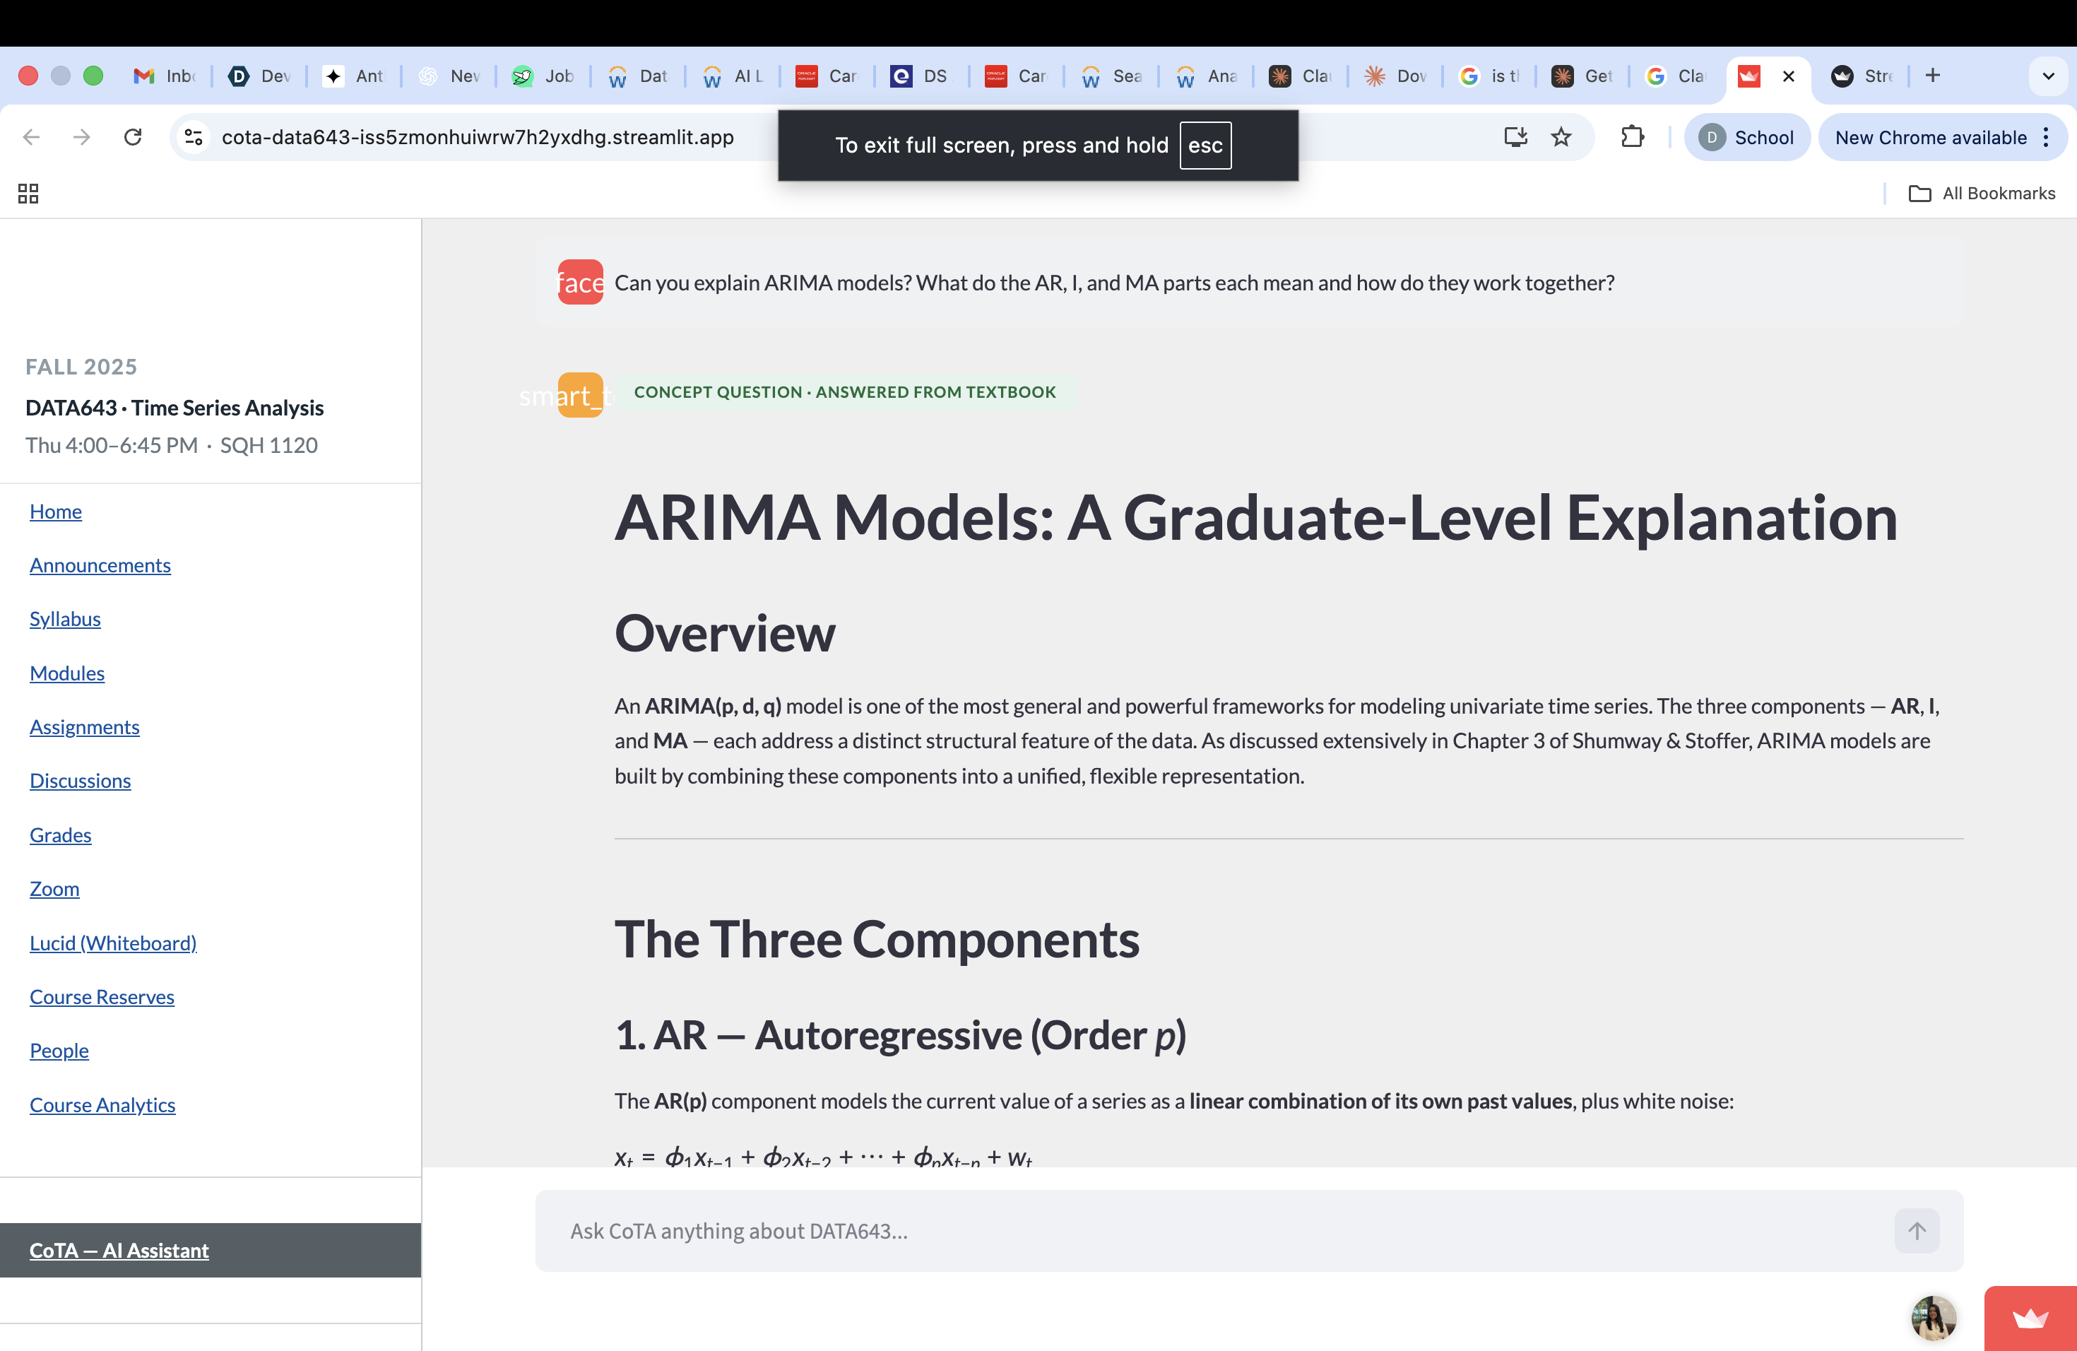Expand the tab search chevron dropdown

pos(2048,76)
